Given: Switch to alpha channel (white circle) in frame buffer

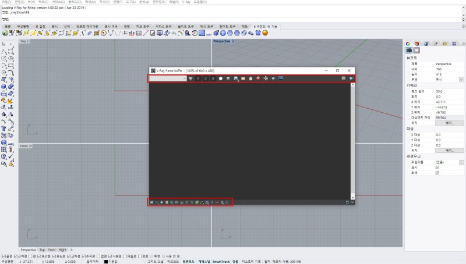Looking at the screenshot, I should coord(221,79).
